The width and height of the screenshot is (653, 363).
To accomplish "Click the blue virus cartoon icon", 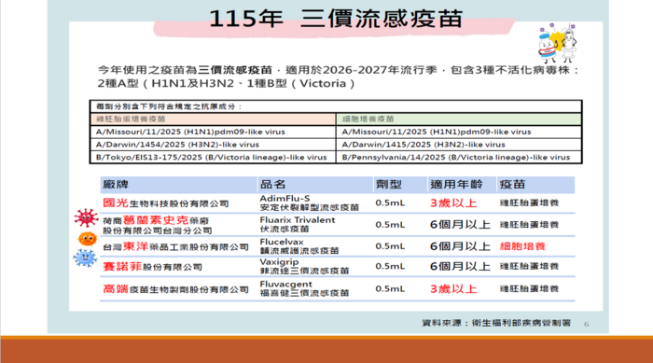I will (x=85, y=258).
